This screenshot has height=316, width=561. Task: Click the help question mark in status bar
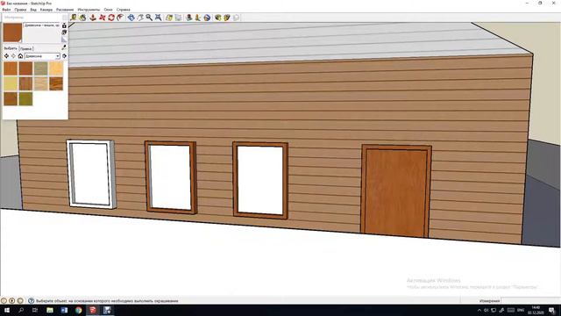(x=32, y=300)
